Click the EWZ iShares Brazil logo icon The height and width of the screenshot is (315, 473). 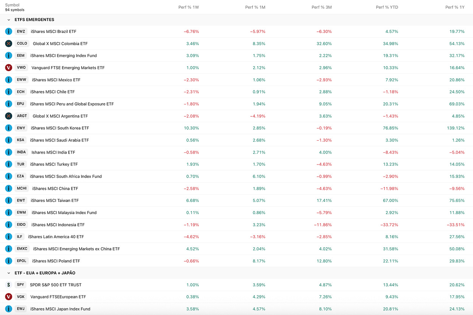tap(9, 31)
